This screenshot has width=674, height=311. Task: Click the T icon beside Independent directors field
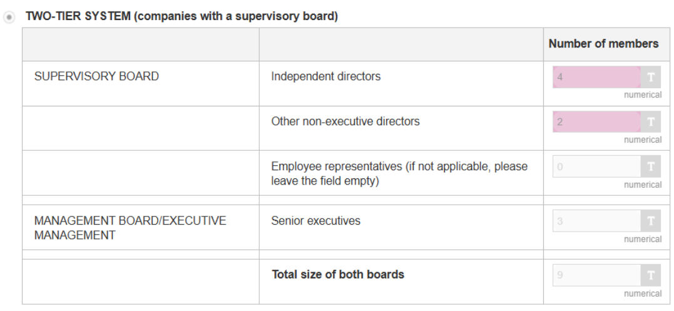coord(651,78)
